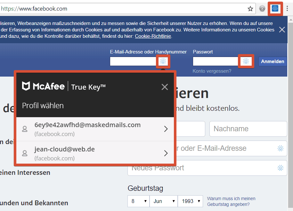Click the 'Profil wählen' heading text
The image size is (293, 211).
pyautogui.click(x=43, y=106)
